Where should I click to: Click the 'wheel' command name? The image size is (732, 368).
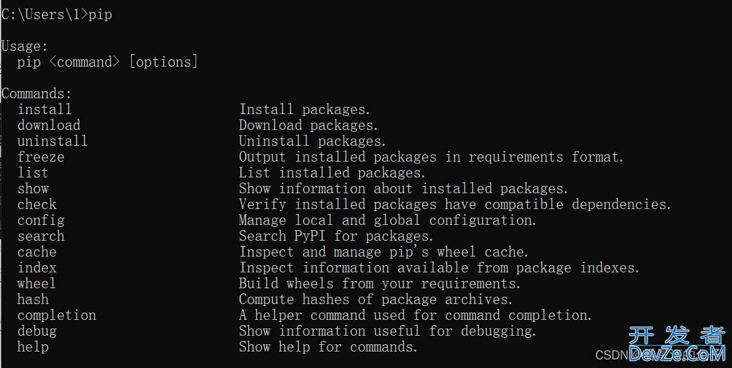36,284
